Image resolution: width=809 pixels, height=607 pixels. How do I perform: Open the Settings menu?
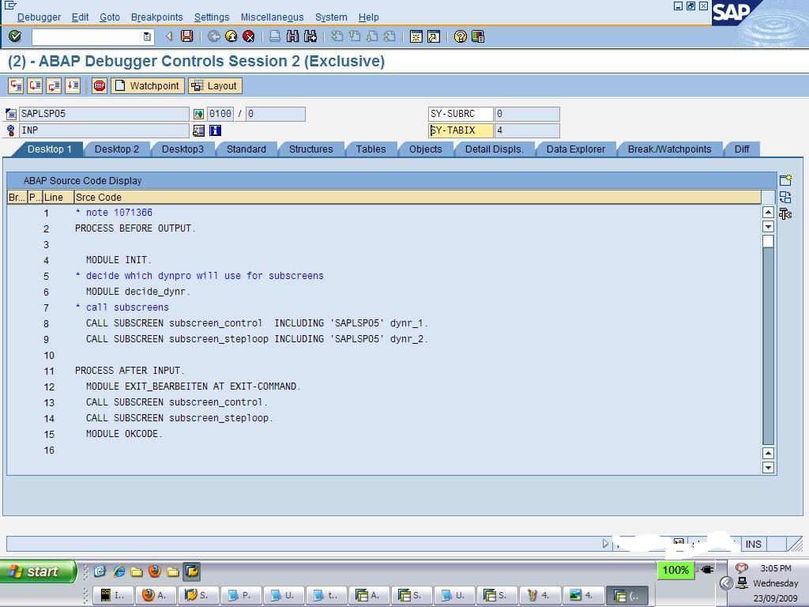(211, 17)
